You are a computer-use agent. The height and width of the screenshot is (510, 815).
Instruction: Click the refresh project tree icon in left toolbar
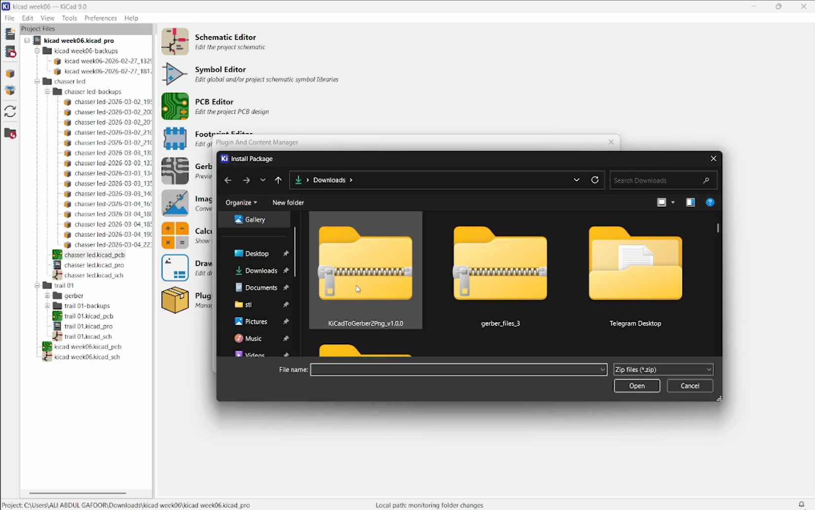(x=10, y=111)
